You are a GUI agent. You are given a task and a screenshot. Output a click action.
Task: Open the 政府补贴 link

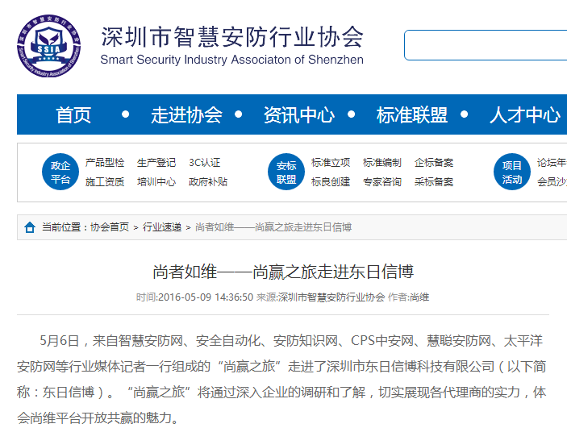pos(208,181)
